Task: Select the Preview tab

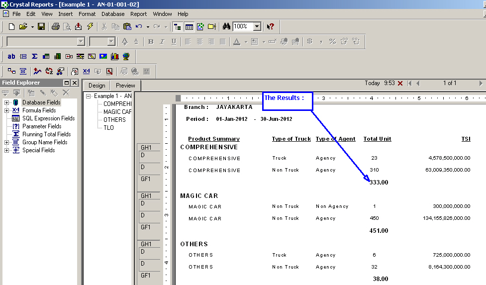Action: (125, 86)
